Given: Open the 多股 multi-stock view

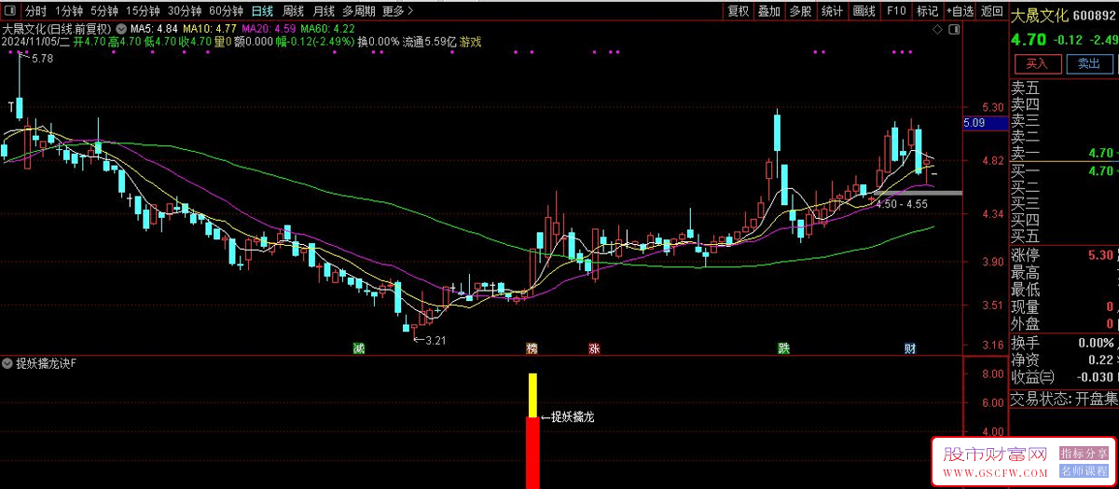Looking at the screenshot, I should coord(801,11).
